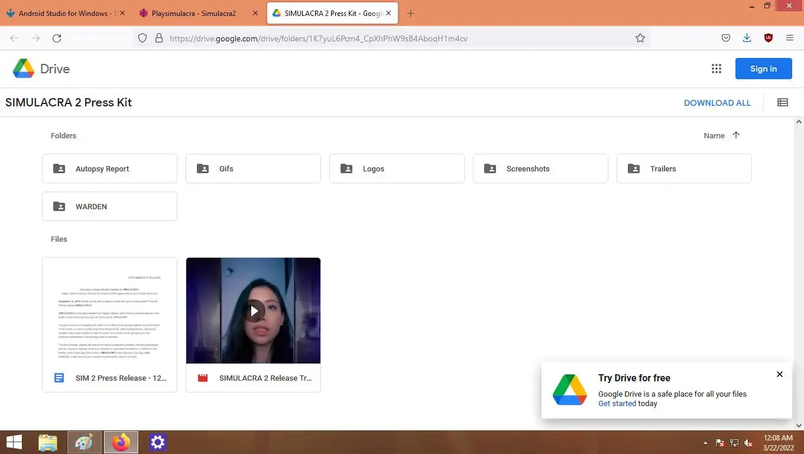This screenshot has height=454, width=804.
Task: Click the Sign in button
Action: pyautogui.click(x=764, y=69)
